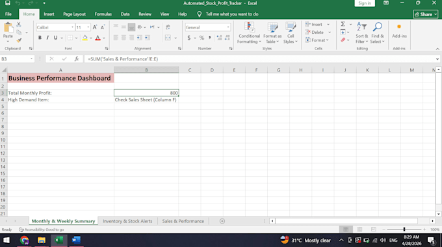The height and width of the screenshot is (247, 442).
Task: Open Format as Table
Action: click(272, 32)
